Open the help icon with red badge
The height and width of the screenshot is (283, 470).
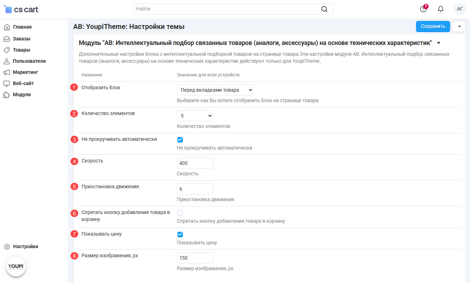point(423,9)
